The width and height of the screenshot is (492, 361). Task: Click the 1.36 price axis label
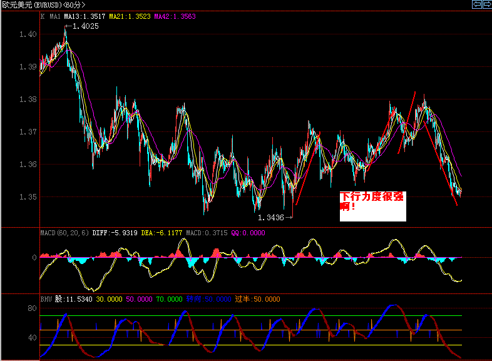coord(28,165)
